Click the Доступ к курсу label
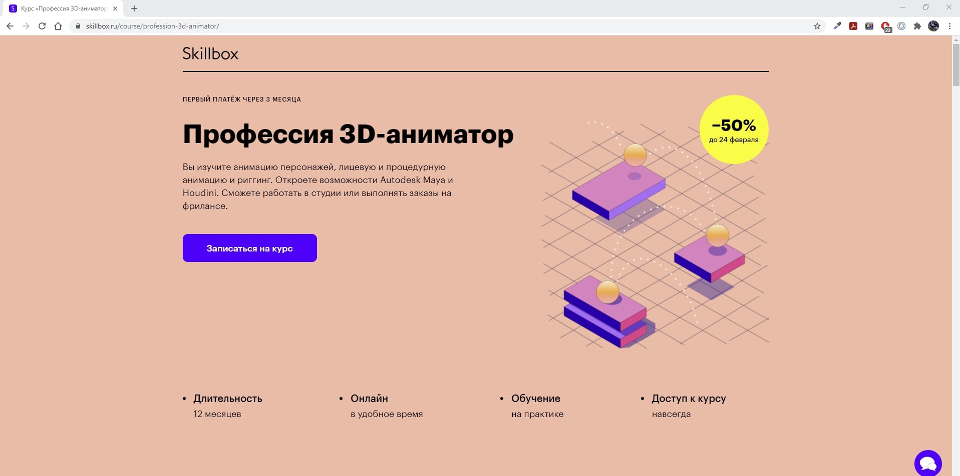 [x=689, y=398]
